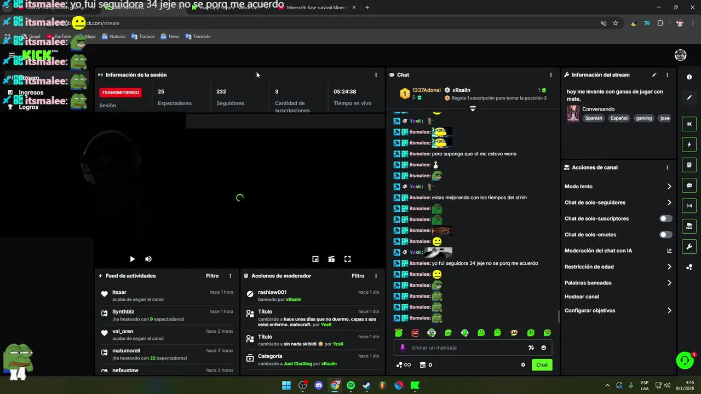
Task: Click user profile avatar at top right
Action: click(681, 55)
